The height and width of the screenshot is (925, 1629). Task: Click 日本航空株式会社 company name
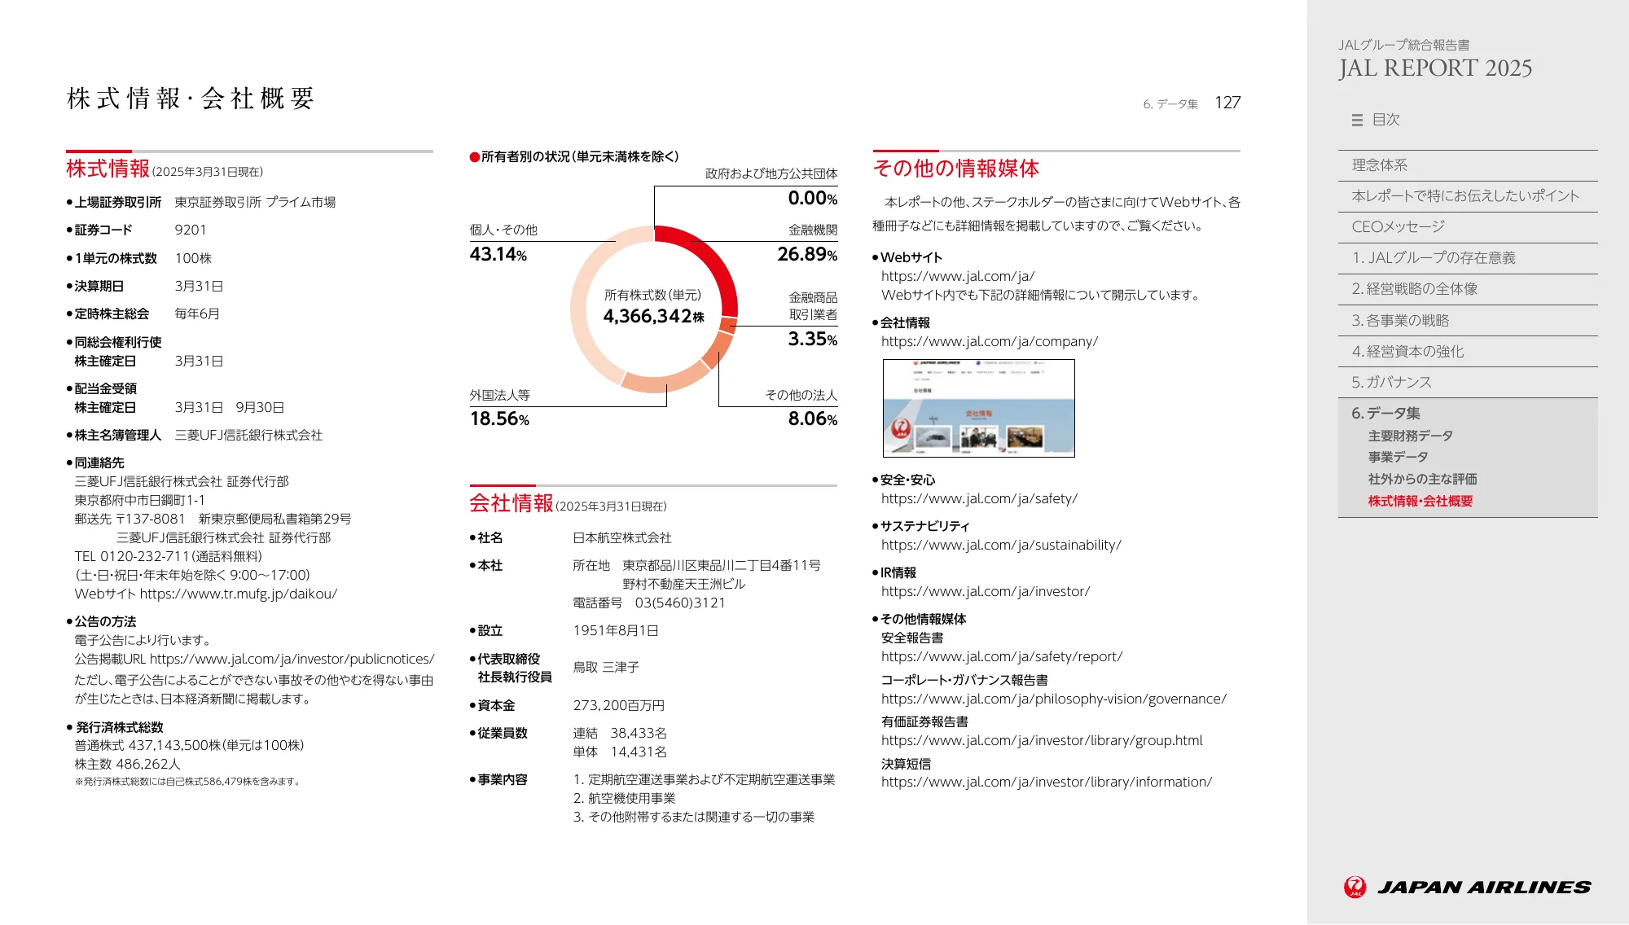click(x=622, y=538)
